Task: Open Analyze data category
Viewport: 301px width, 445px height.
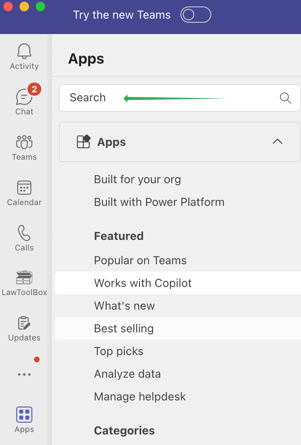Action: point(127,374)
